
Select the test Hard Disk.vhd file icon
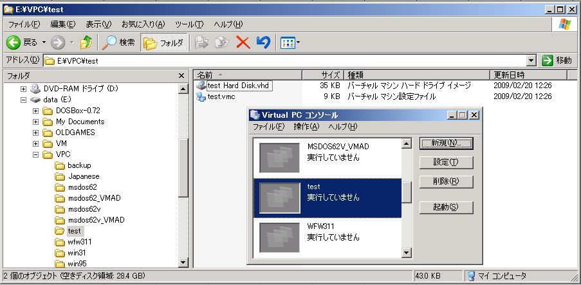click(201, 86)
